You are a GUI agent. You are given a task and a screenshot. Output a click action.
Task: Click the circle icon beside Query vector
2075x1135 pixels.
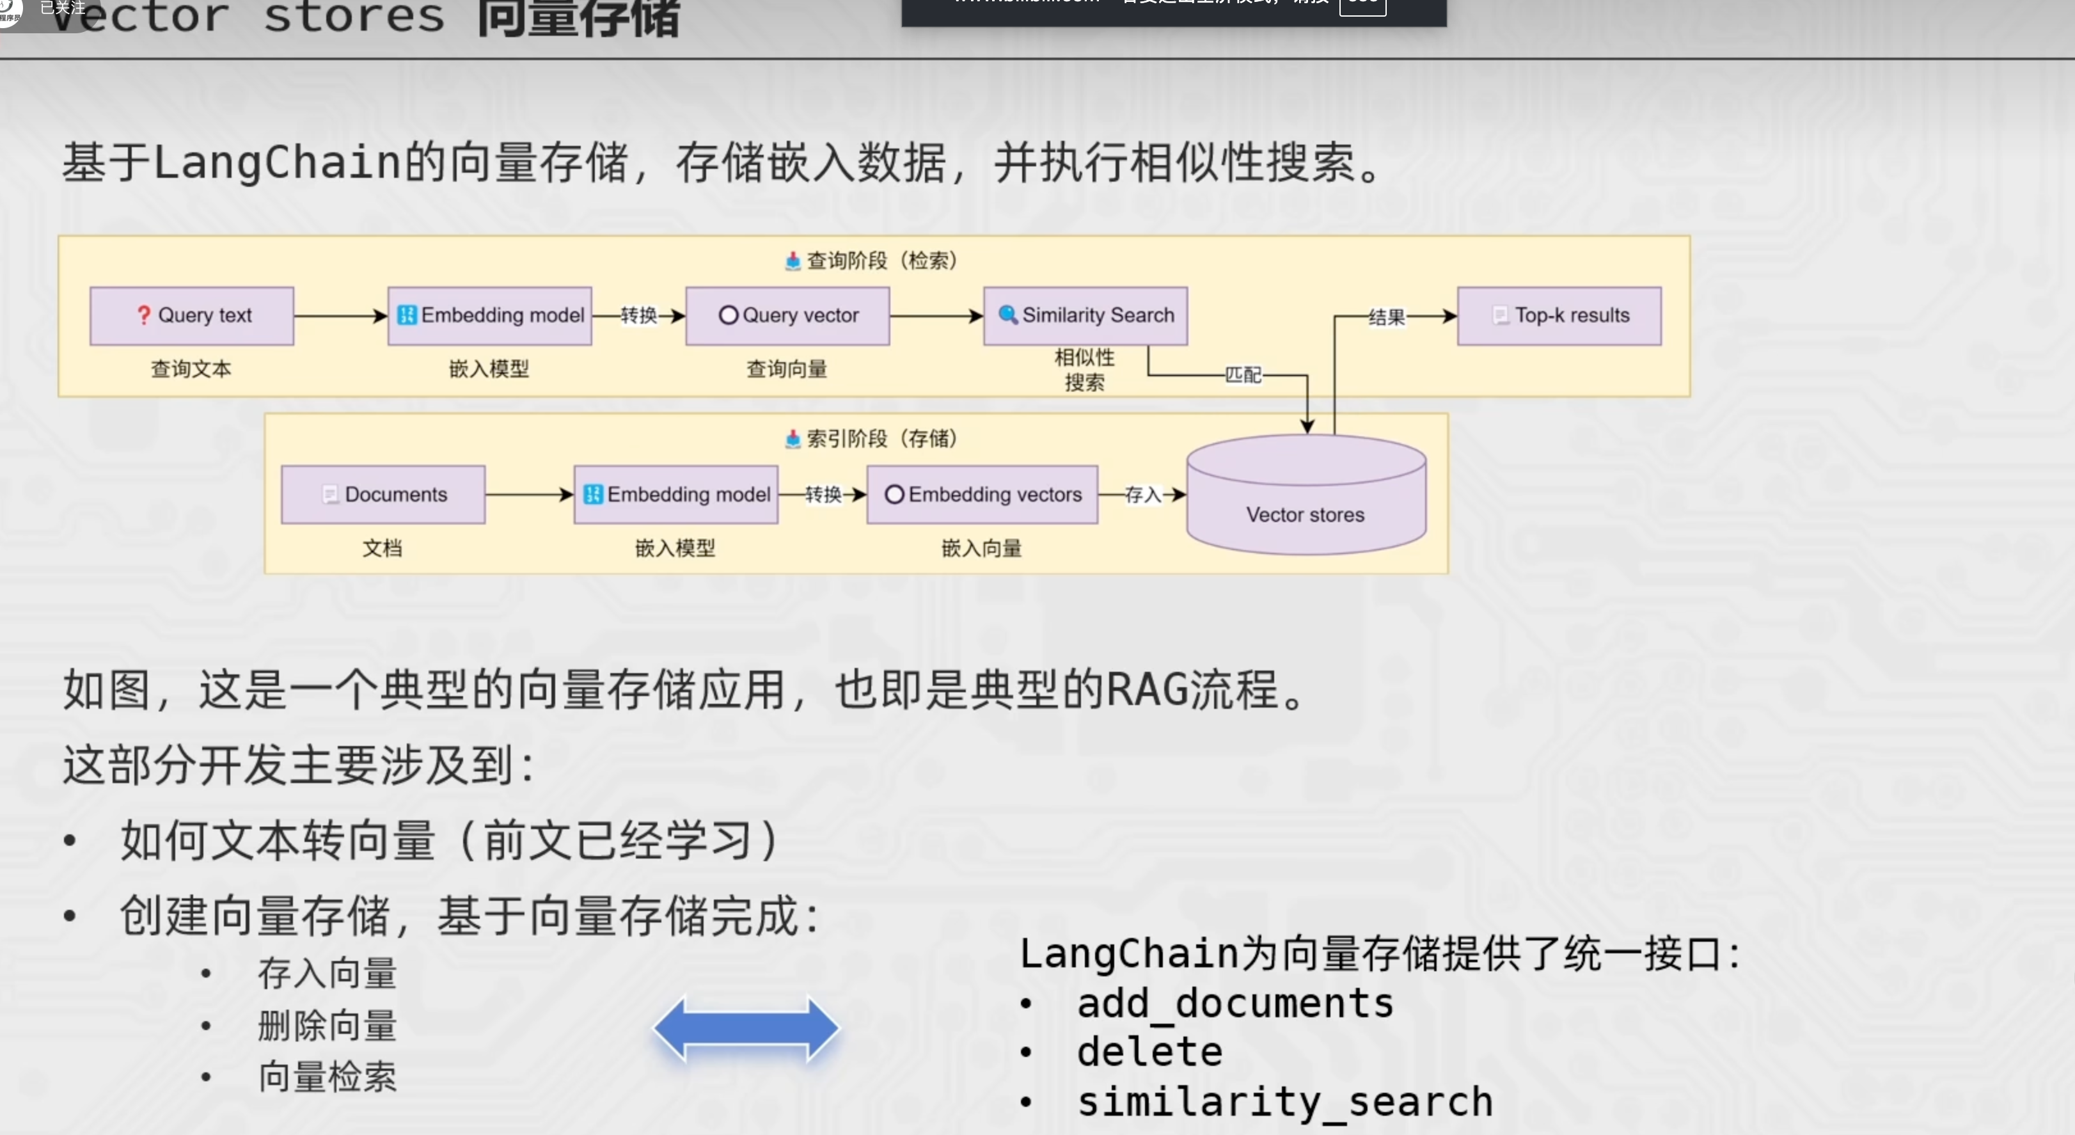[x=728, y=315]
